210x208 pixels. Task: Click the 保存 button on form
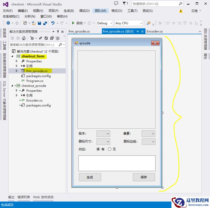pyautogui.click(x=144, y=177)
